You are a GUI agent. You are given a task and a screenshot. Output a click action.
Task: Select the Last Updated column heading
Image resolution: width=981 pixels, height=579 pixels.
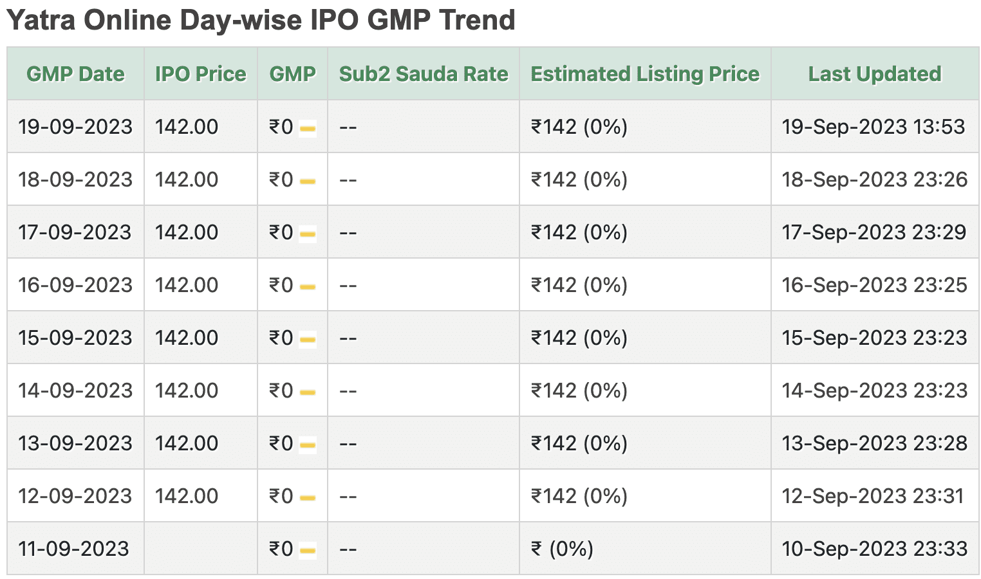pos(874,73)
